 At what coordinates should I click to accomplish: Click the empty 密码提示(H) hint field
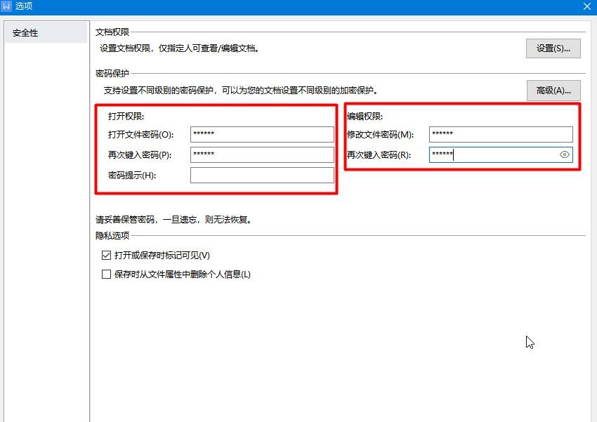(262, 175)
